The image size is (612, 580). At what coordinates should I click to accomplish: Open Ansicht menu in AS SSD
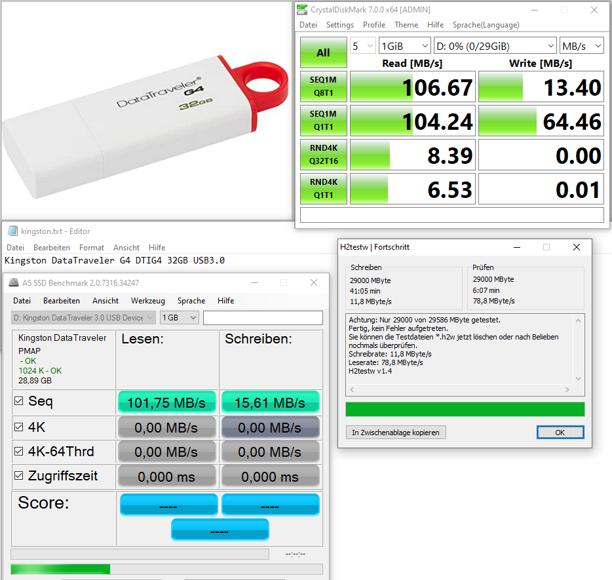(x=105, y=301)
